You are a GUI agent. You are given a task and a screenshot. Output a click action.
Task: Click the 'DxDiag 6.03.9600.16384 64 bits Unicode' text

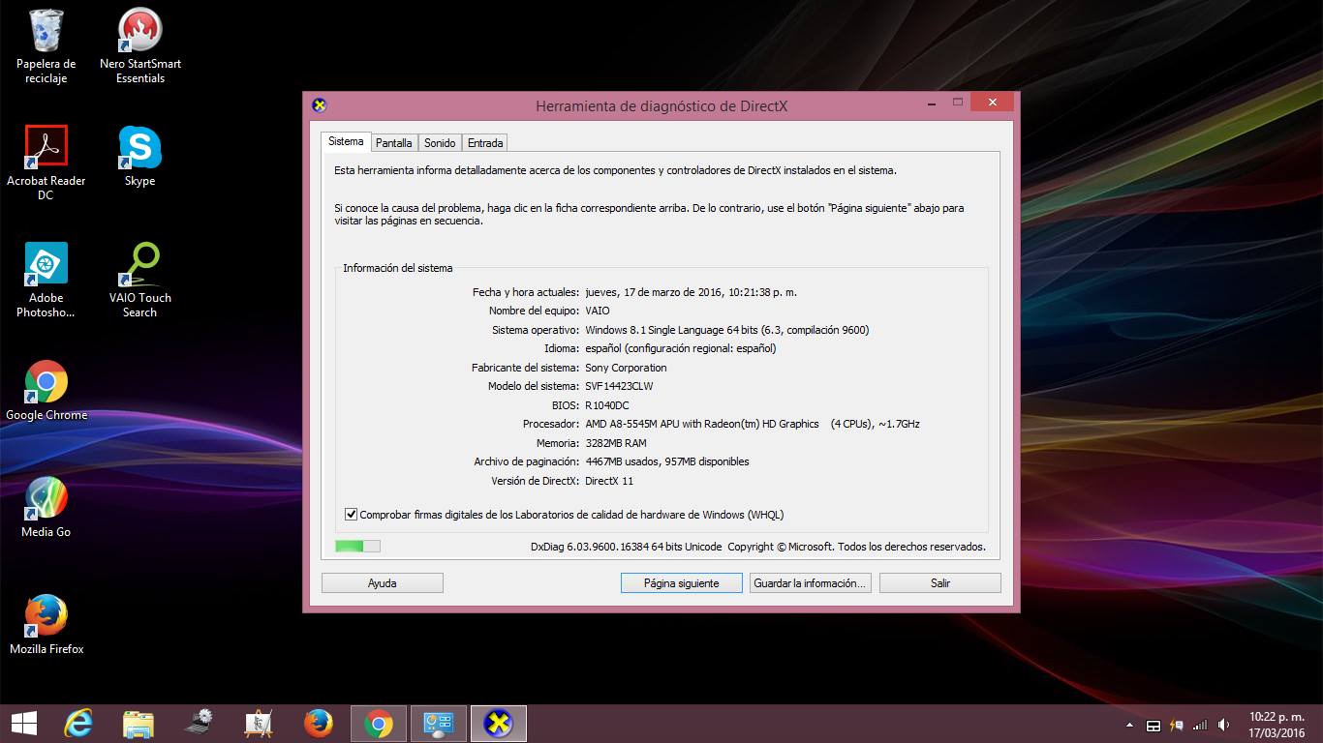(x=627, y=547)
